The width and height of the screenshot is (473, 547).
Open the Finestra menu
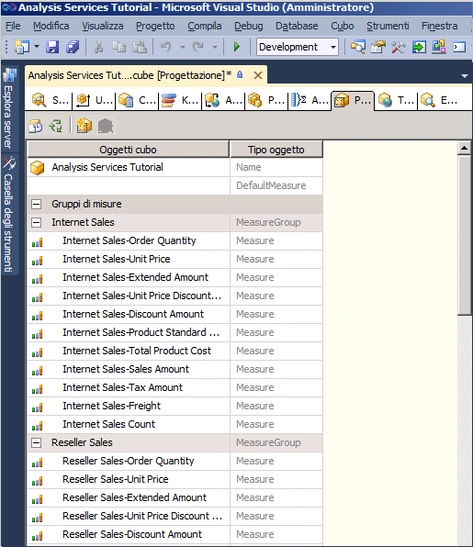pos(440,26)
